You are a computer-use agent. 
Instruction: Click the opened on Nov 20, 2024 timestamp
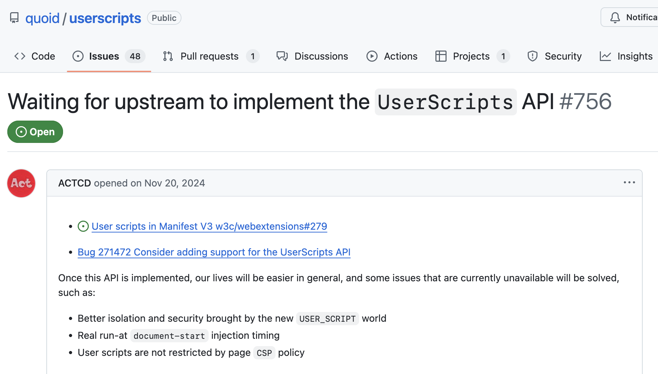(149, 183)
